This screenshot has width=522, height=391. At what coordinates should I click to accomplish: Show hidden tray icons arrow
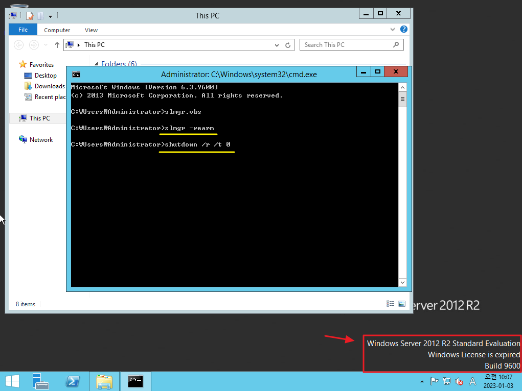pyautogui.click(x=422, y=381)
